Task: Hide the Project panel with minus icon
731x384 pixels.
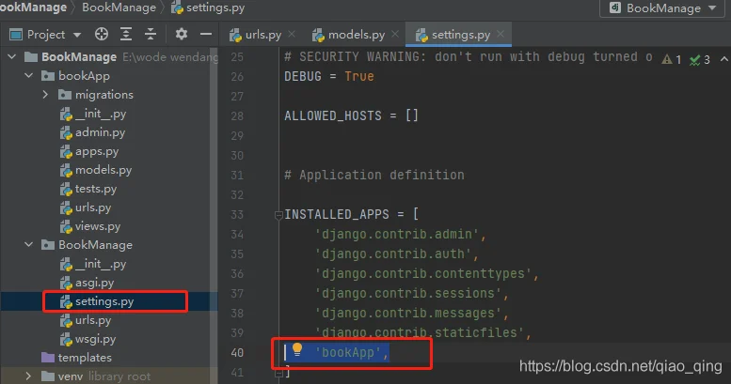Action: click(206, 34)
